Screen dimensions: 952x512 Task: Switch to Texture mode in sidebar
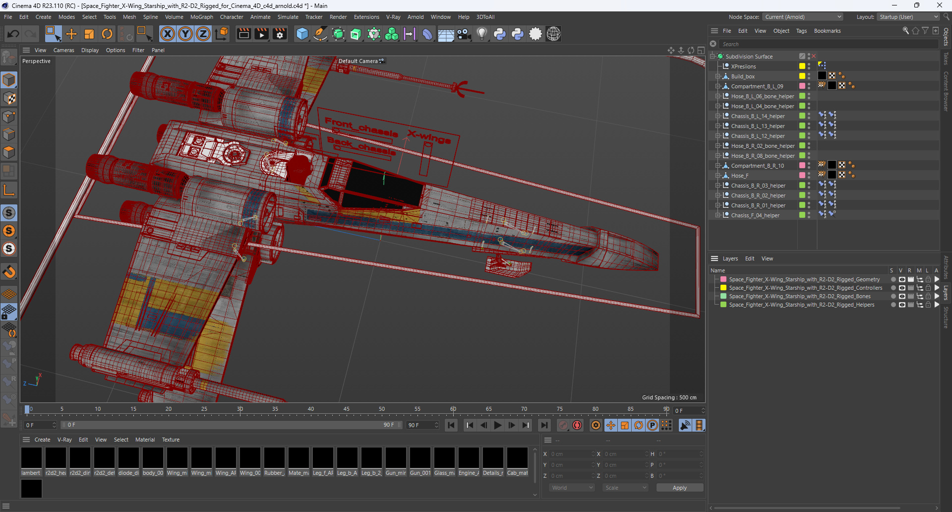[x=9, y=98]
